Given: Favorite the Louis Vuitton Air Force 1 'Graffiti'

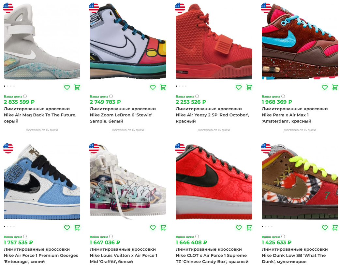Looking at the screenshot, I should click(x=153, y=228).
